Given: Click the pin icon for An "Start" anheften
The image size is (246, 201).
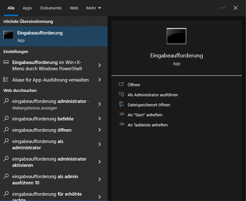Looking at the screenshot, I should 121,115.
